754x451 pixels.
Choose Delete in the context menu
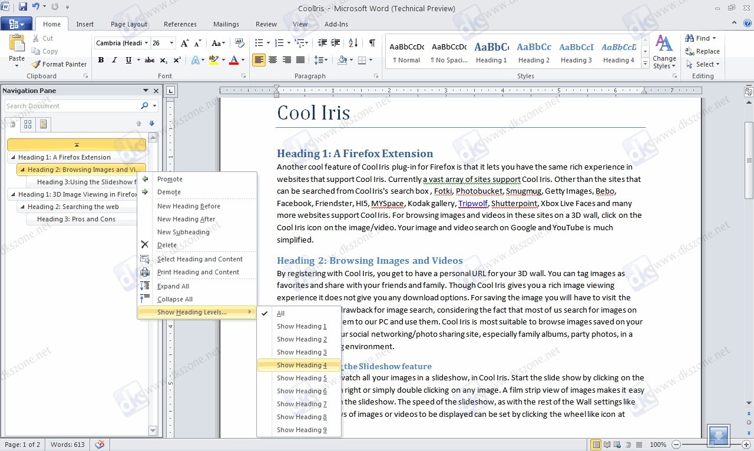point(197,245)
